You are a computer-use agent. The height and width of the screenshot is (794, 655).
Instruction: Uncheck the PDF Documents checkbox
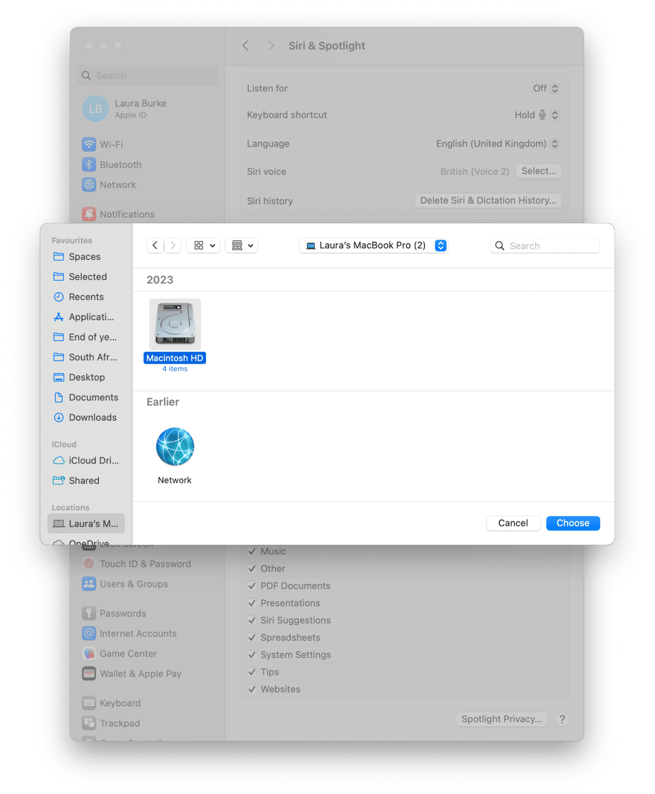click(x=252, y=586)
